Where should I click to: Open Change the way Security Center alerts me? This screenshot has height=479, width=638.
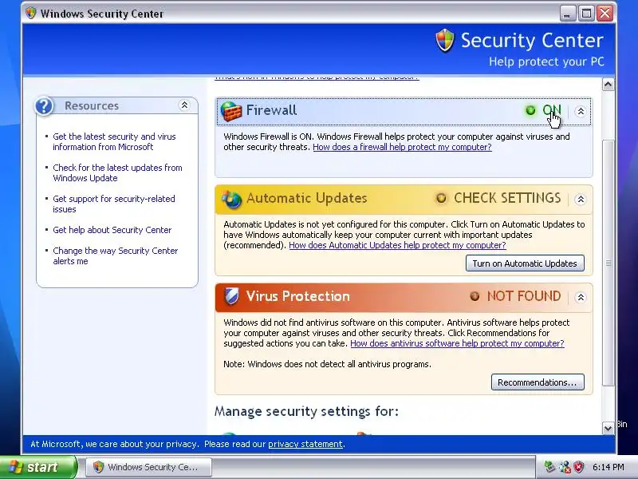click(116, 255)
